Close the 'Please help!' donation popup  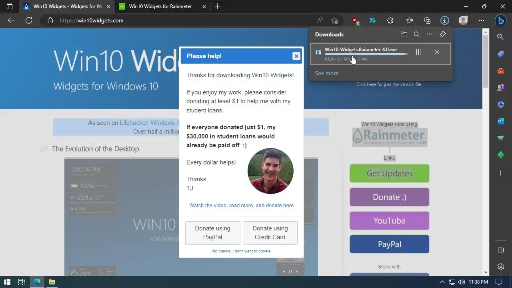tap(296, 56)
